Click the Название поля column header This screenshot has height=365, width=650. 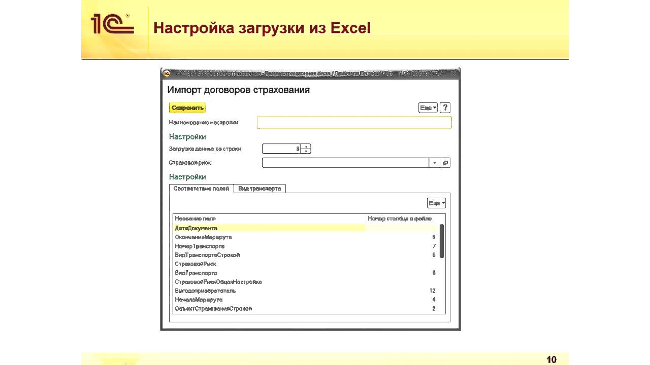(269, 218)
